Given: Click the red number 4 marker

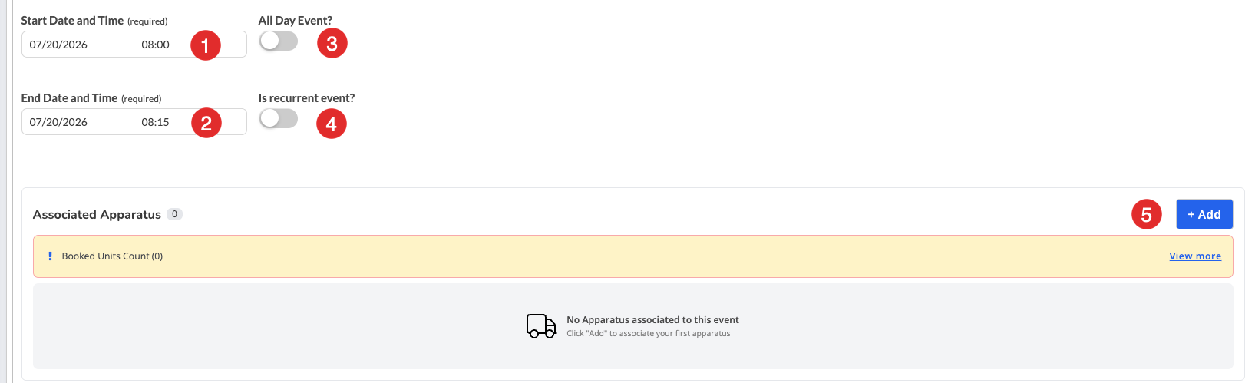Looking at the screenshot, I should pos(331,123).
